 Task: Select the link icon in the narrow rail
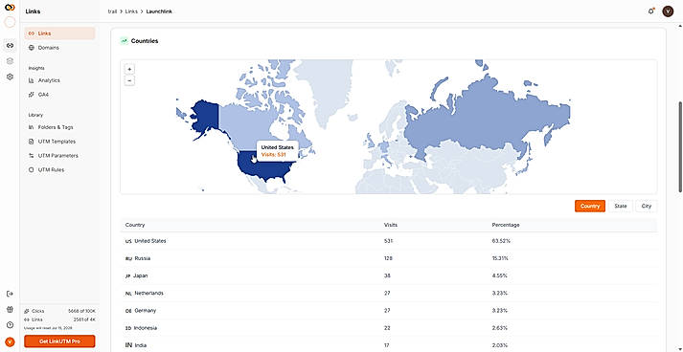click(x=10, y=45)
